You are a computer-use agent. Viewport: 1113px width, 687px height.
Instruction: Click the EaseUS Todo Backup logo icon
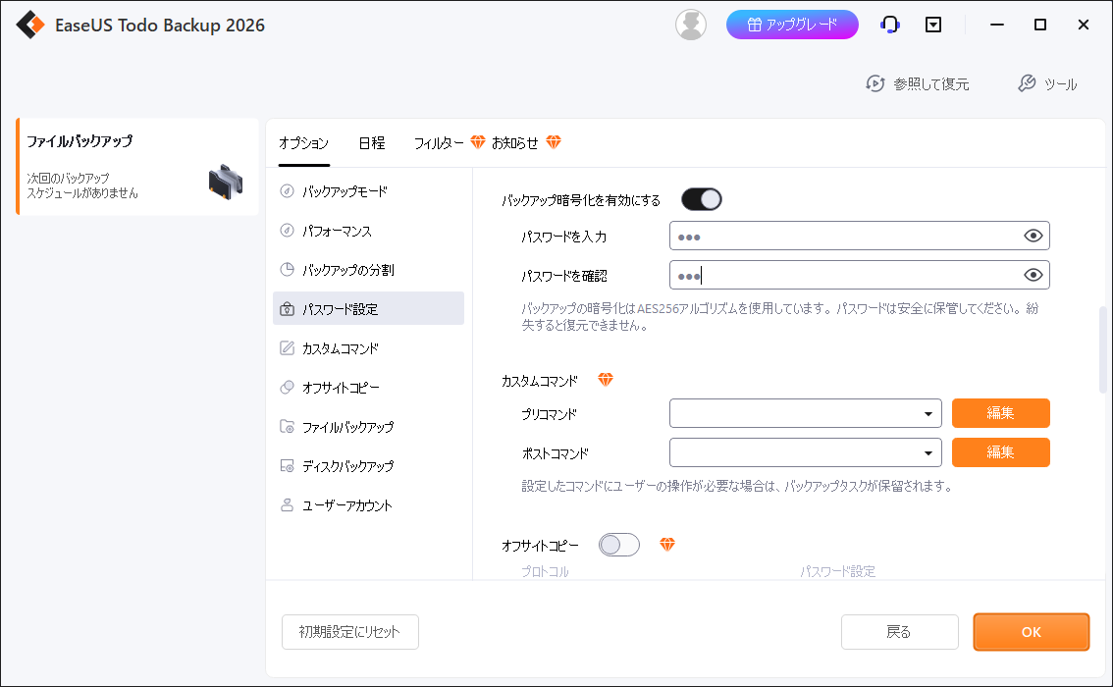click(30, 25)
